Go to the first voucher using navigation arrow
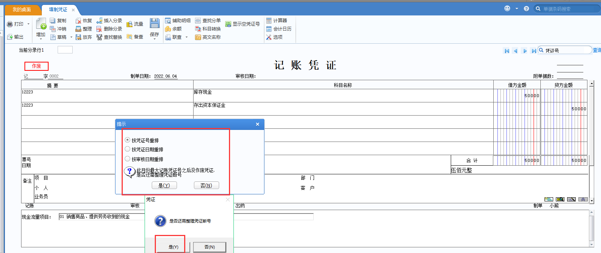Image resolution: width=601 pixels, height=253 pixels. (x=507, y=51)
